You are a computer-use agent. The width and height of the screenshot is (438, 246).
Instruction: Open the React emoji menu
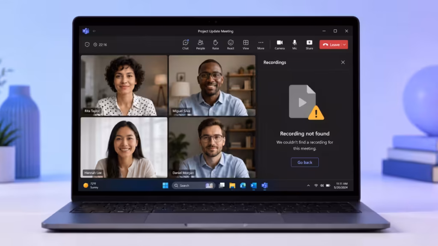231,44
